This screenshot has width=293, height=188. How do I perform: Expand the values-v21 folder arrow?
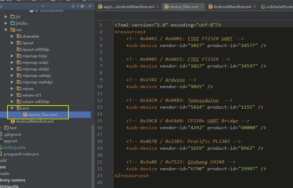(12, 95)
